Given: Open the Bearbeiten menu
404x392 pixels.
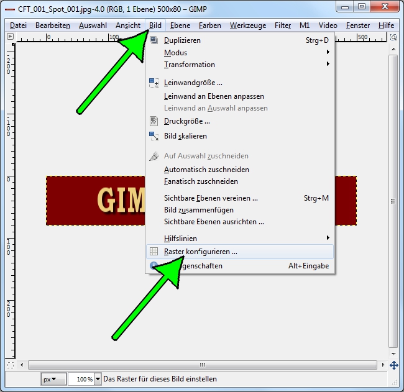Looking at the screenshot, I should click(53, 25).
